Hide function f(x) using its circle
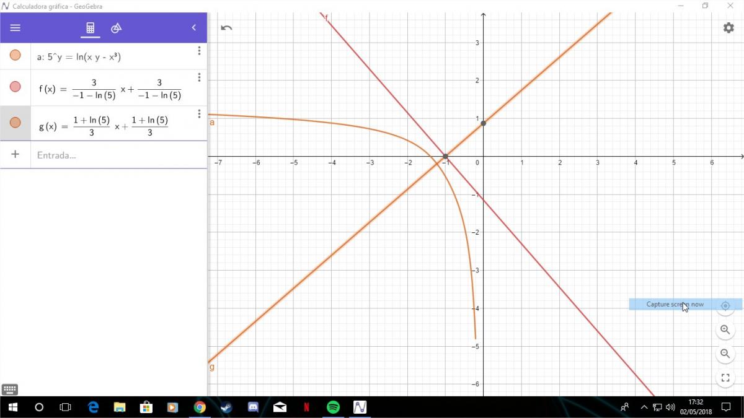The height and width of the screenshot is (418, 744). (15, 87)
